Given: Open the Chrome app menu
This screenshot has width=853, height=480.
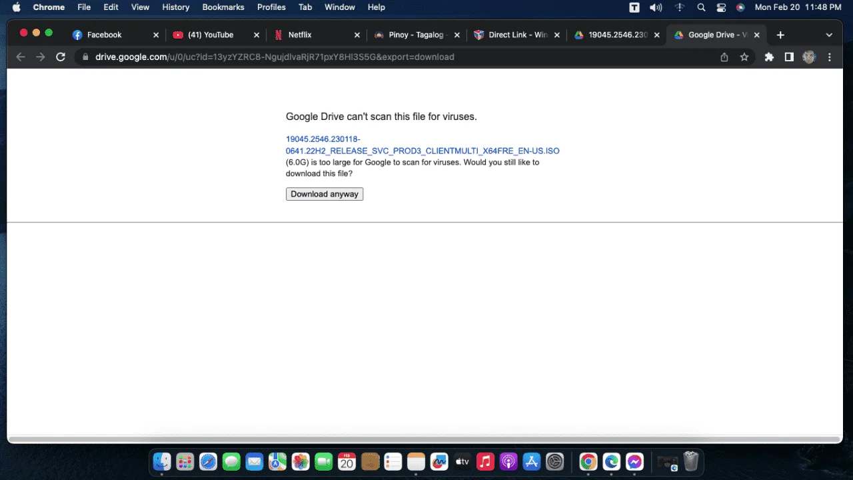Looking at the screenshot, I should point(49,7).
